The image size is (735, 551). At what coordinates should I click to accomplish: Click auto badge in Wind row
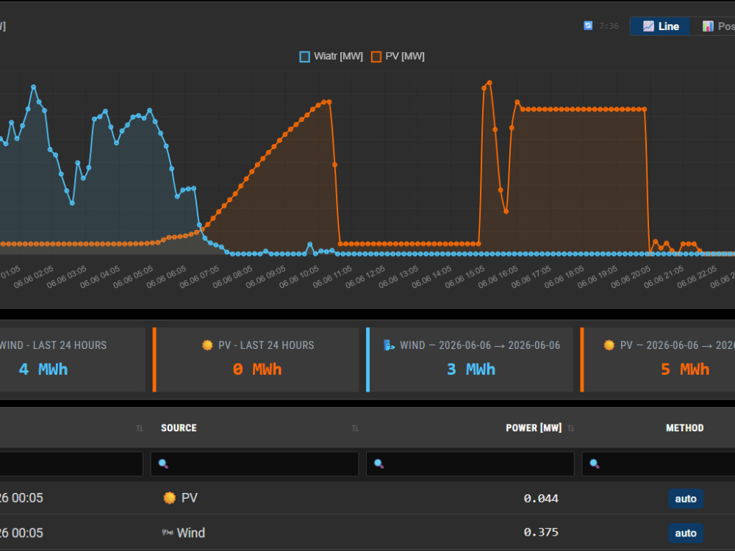pos(685,533)
